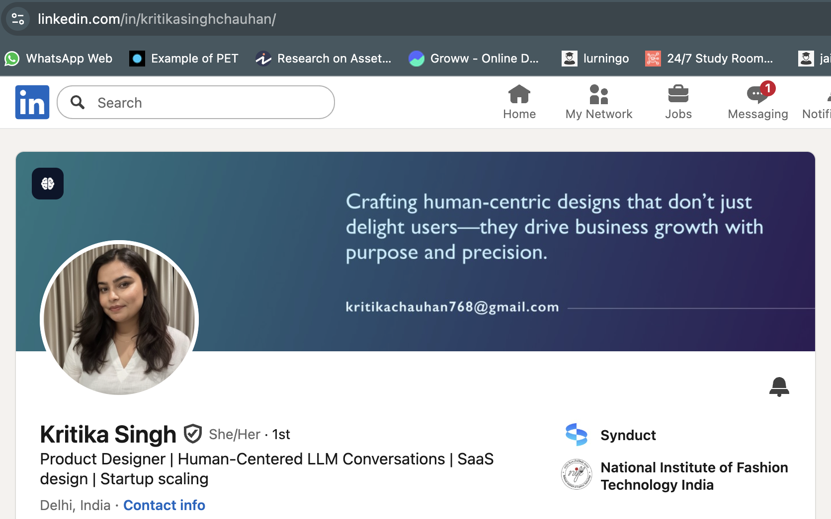
Task: Open the Groww Online bookmark
Action: tap(474, 58)
